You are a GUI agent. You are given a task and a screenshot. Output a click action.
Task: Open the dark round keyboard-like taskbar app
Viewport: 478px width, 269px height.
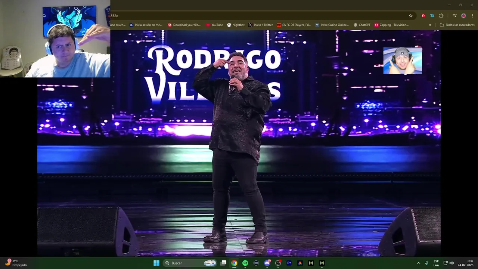pos(256,263)
